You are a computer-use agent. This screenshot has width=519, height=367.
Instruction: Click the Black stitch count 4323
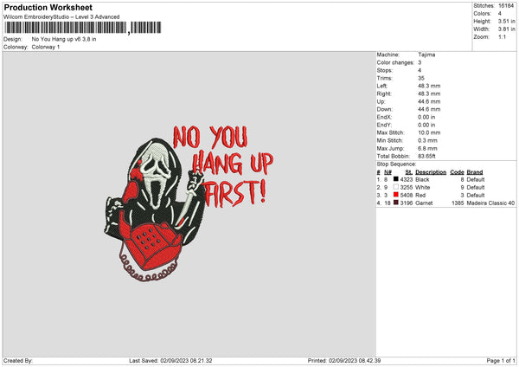point(407,179)
